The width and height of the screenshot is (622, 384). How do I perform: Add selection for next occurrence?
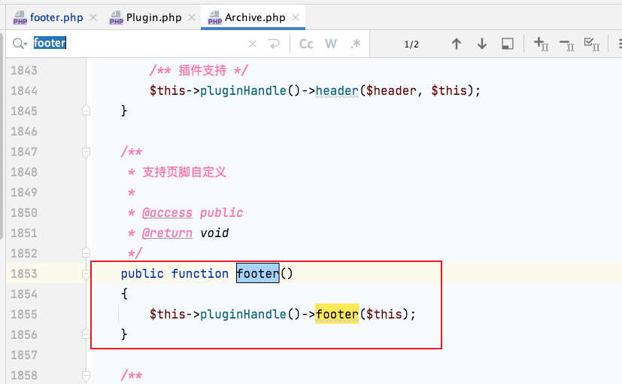tap(541, 44)
